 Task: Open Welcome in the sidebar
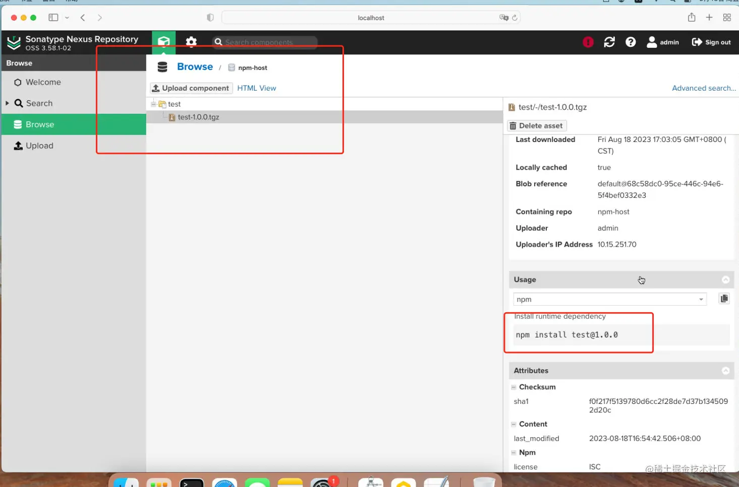pyautogui.click(x=74, y=82)
